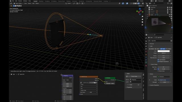Select Scene Collection in outliner

click(153, 6)
